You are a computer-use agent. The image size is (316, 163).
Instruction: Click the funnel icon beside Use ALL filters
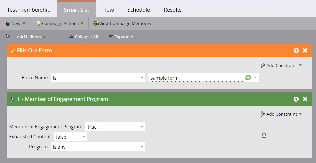8,37
